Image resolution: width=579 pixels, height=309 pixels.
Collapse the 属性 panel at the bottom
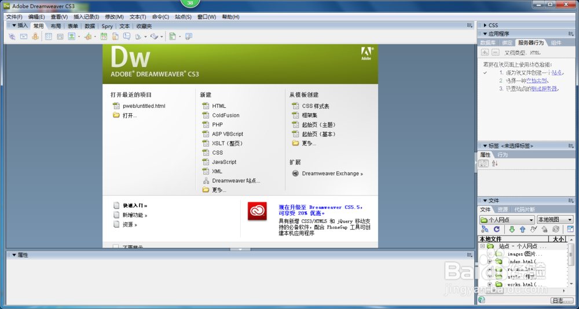point(14,255)
